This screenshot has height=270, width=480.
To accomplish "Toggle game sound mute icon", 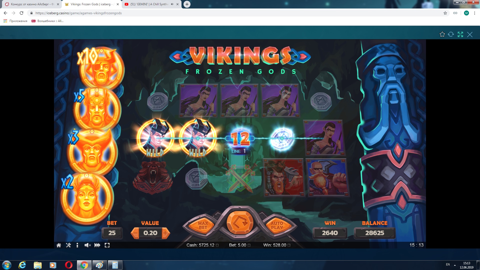I will click(x=87, y=245).
